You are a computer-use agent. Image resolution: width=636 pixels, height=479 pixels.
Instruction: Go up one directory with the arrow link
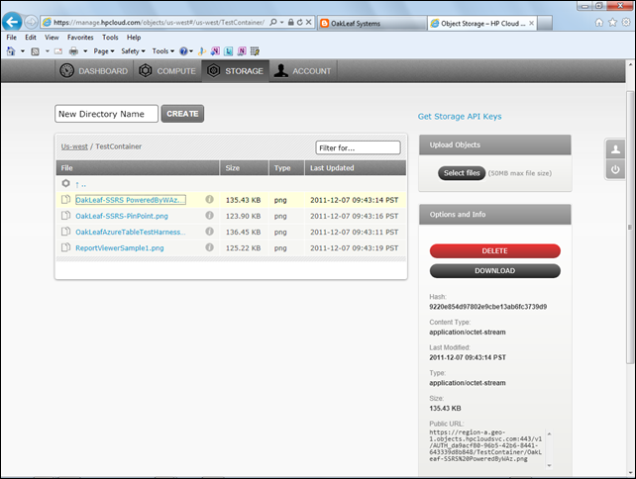(80, 185)
